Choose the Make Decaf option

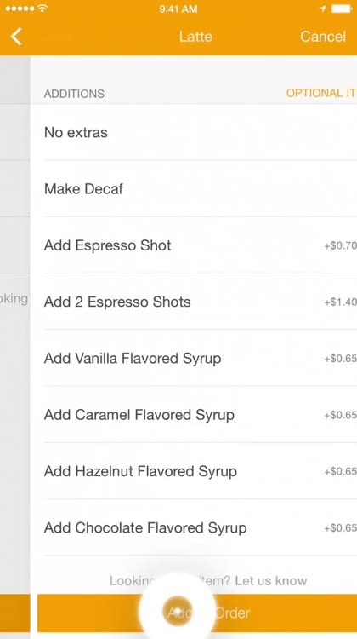201,188
